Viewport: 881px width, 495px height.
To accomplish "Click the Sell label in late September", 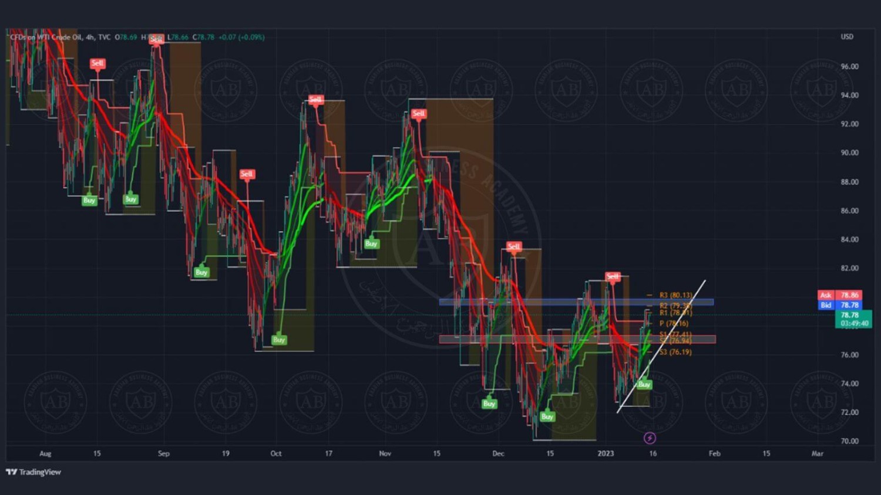I will pos(247,174).
